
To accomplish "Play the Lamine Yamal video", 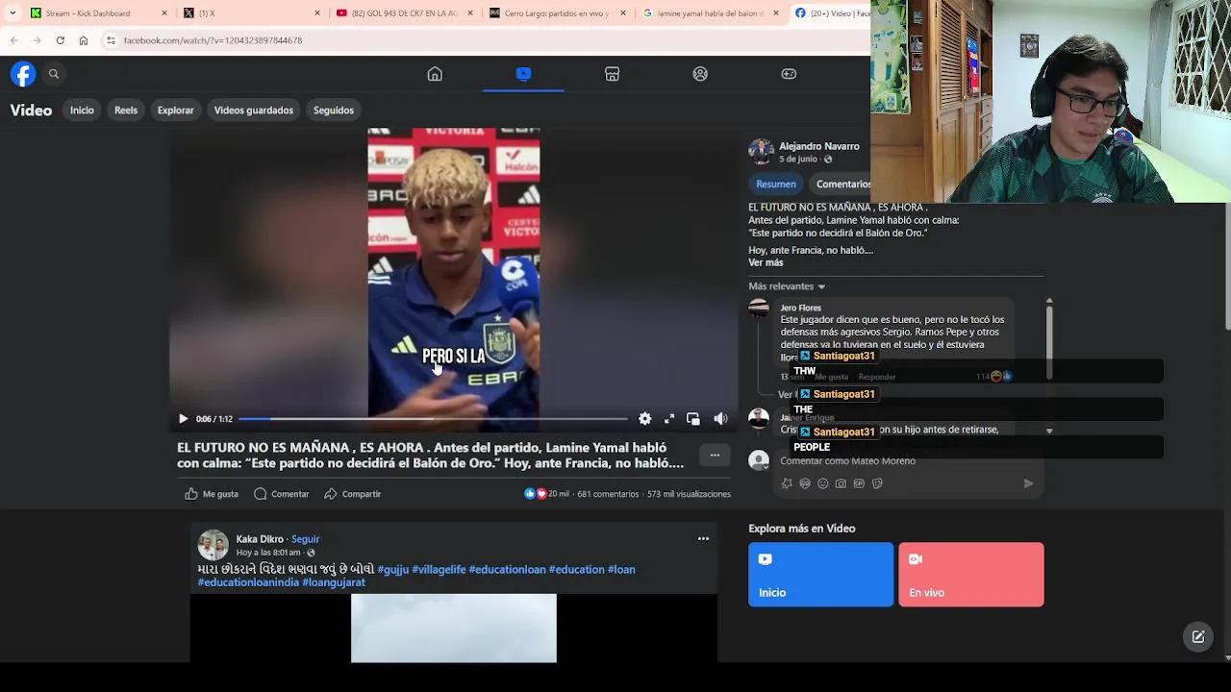I will point(183,419).
